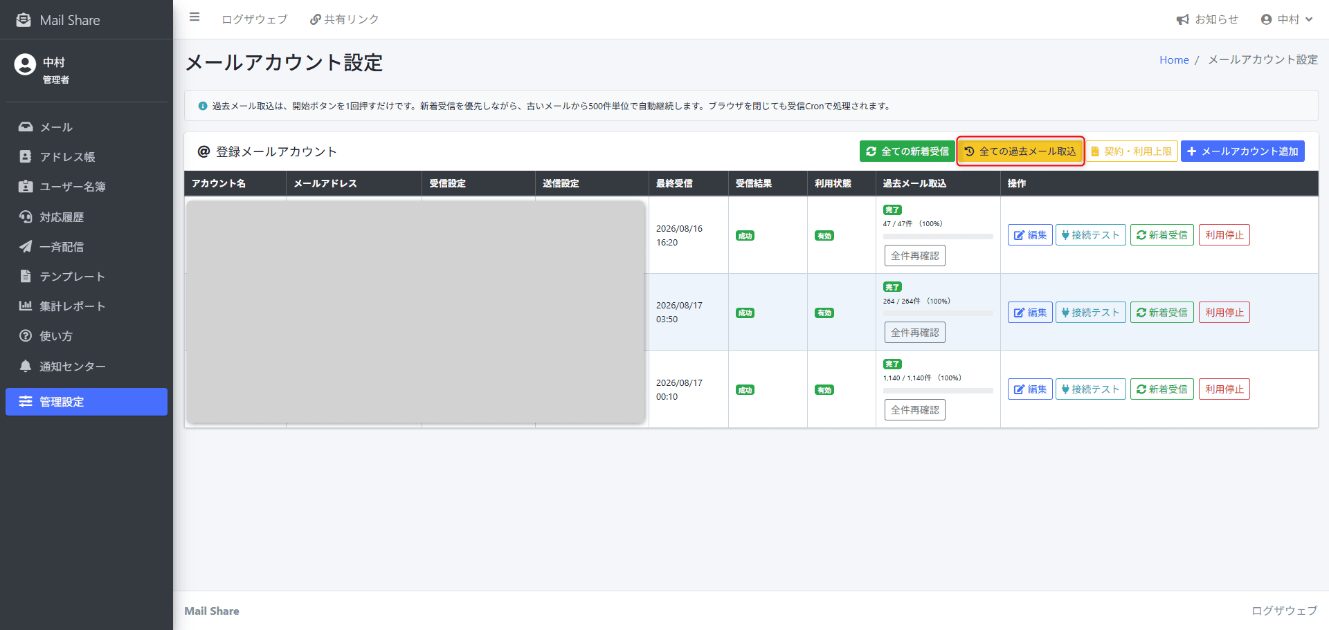Screen dimensions: 1329x630
Task: Click 成功 badge in the 16:20 row
Action: (x=745, y=236)
